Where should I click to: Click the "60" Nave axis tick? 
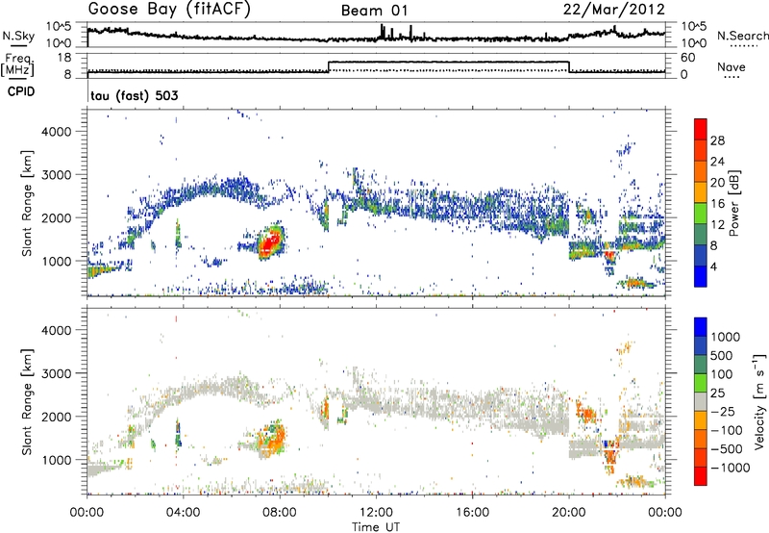[x=688, y=58]
